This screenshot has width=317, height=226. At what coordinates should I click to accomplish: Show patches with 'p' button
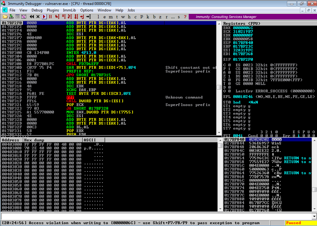tap(142, 17)
